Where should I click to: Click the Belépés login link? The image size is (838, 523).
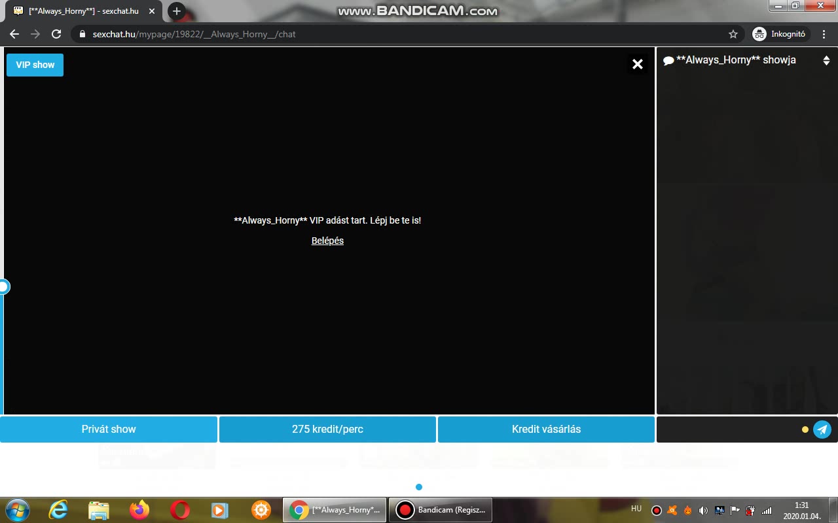[327, 241]
